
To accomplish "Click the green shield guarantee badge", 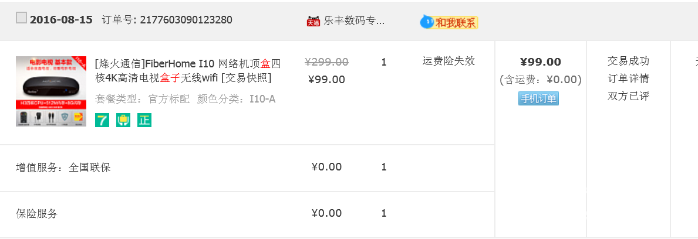I will pos(123,120).
